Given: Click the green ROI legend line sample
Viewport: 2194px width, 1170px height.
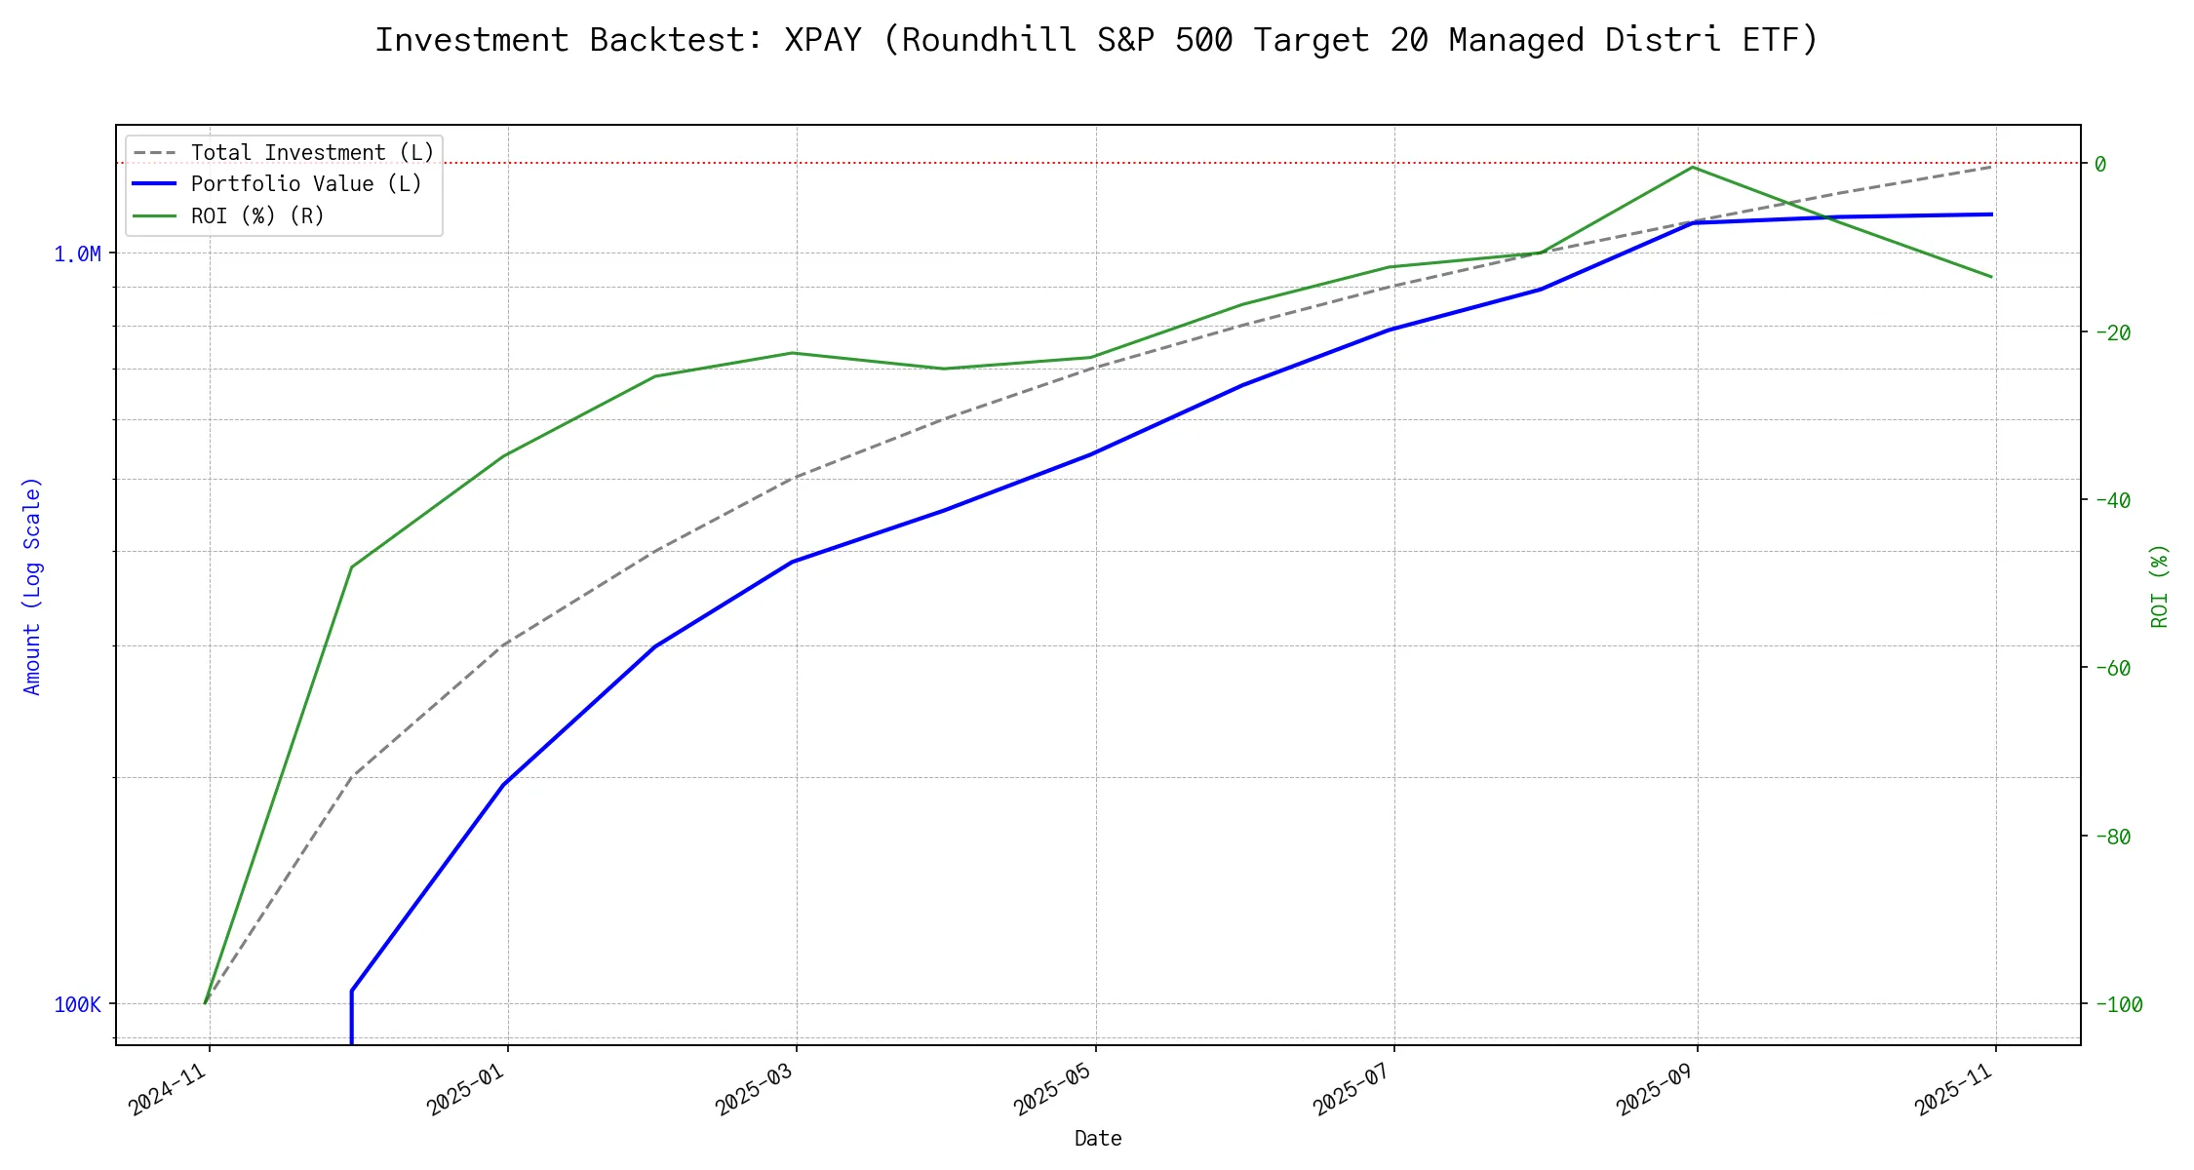Looking at the screenshot, I should (x=154, y=215).
